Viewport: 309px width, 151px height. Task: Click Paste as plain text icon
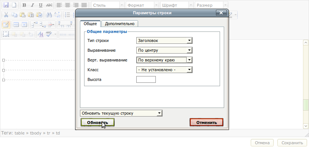pos(31,15)
